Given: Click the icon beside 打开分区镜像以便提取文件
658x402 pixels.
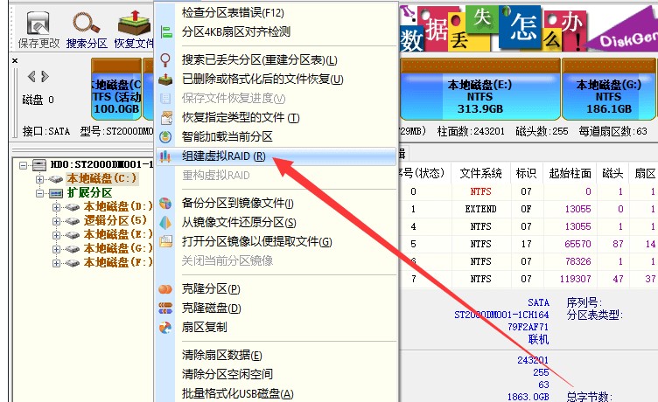Looking at the screenshot, I should tap(165, 241).
